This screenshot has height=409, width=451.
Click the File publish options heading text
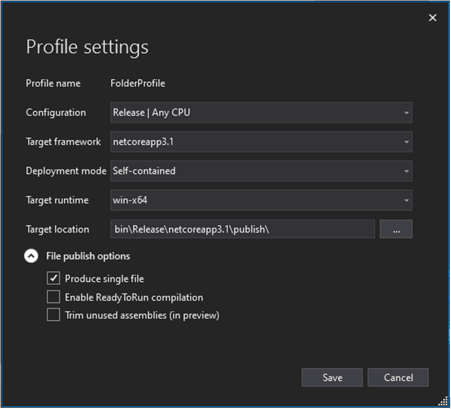[88, 256]
